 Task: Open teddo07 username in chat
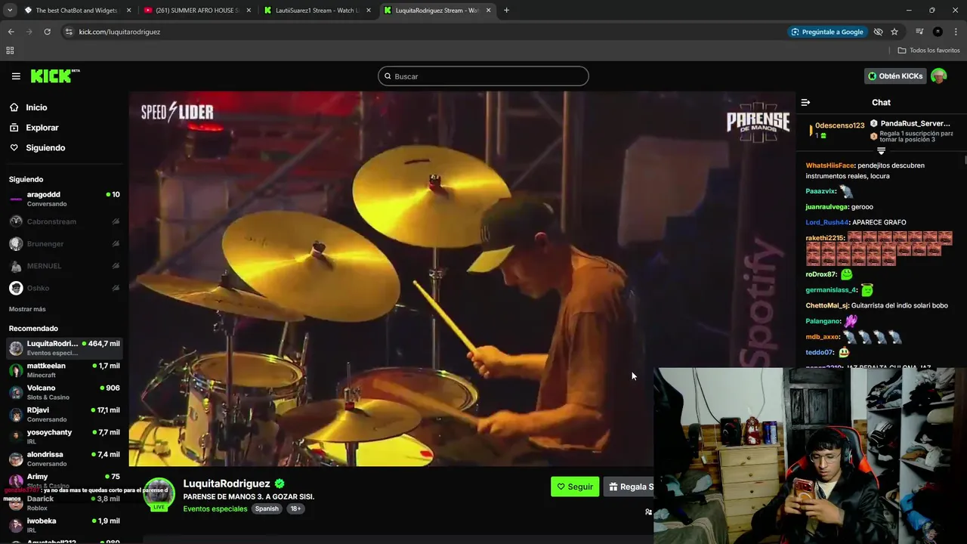click(x=820, y=352)
